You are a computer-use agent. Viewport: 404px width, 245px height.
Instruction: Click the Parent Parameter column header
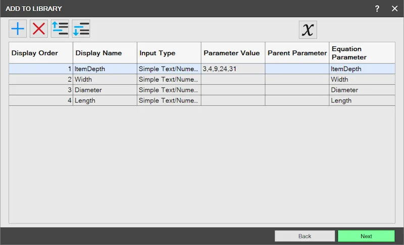(x=297, y=53)
